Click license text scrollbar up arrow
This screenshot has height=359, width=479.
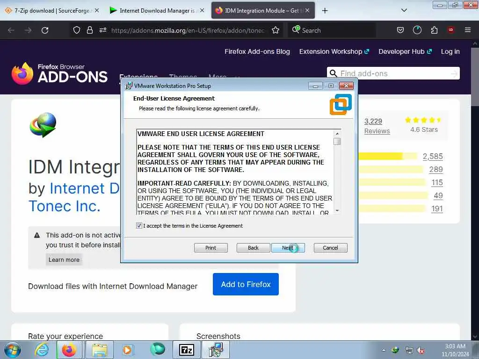(x=337, y=133)
